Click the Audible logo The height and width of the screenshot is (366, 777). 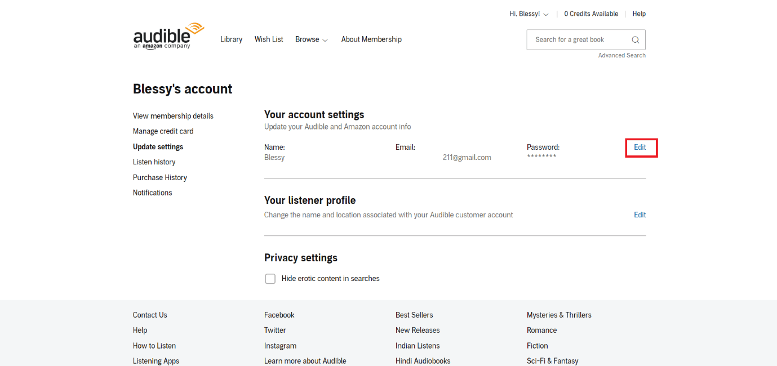pos(168,37)
